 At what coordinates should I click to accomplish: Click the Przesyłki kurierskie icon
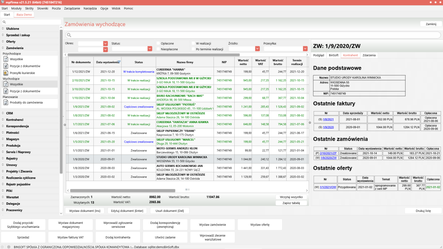coord(6,73)
